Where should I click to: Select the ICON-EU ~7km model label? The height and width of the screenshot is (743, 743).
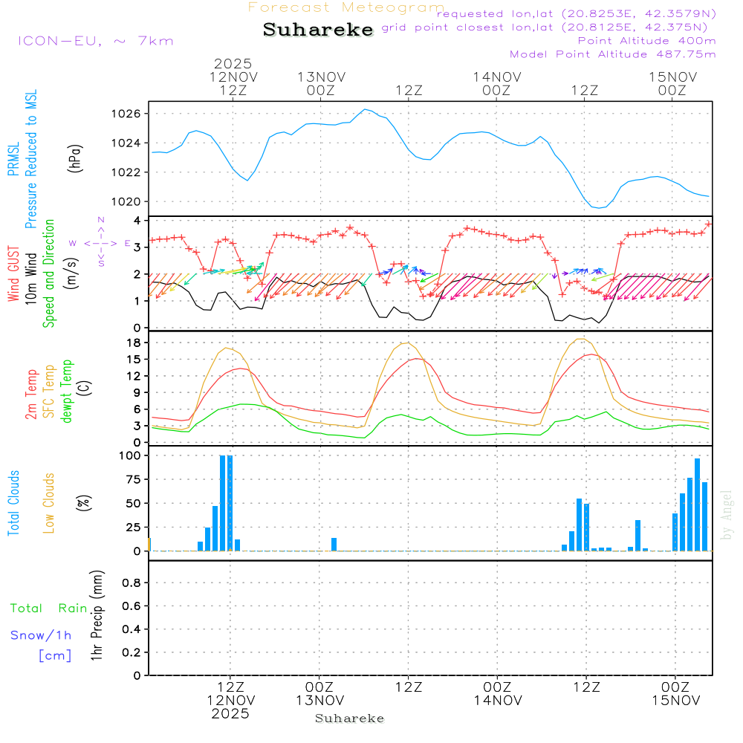[95, 41]
